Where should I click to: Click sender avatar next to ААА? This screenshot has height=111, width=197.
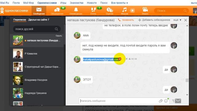[77, 35]
